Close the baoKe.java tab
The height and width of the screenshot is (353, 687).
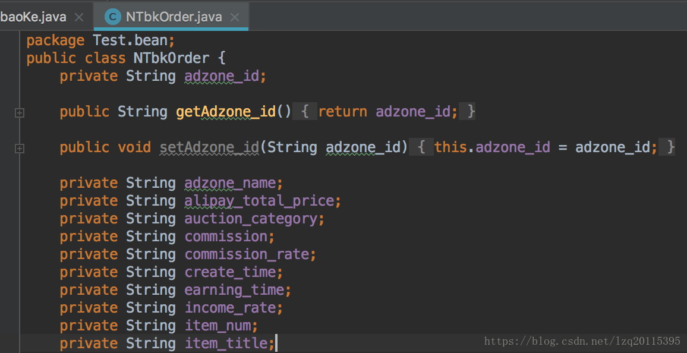coord(79,17)
